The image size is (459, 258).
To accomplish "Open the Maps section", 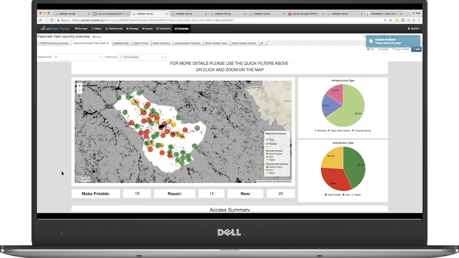I will click(96, 28).
